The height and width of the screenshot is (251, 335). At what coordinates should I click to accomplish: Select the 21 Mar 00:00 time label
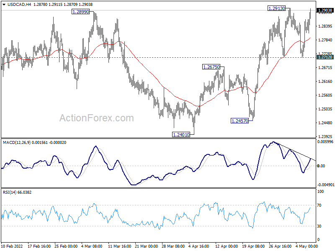[147, 246]
